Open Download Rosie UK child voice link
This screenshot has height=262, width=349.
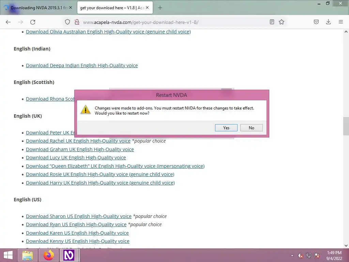point(100,174)
